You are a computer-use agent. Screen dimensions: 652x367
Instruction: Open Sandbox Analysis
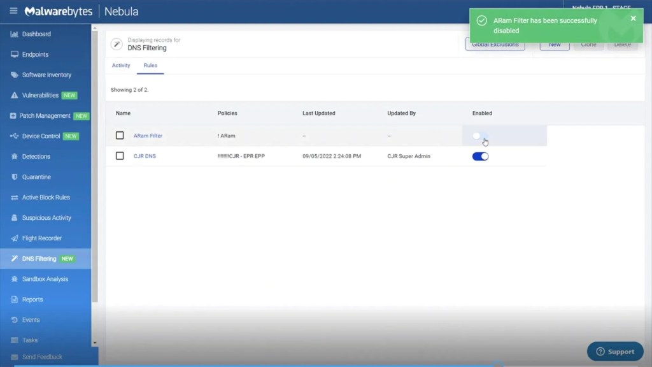(46, 279)
